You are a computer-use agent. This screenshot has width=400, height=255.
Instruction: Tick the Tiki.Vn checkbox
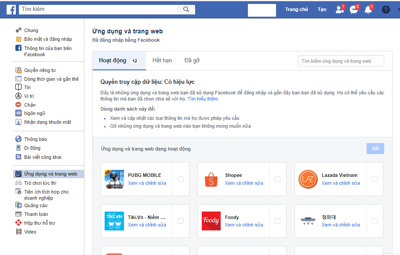point(181,221)
